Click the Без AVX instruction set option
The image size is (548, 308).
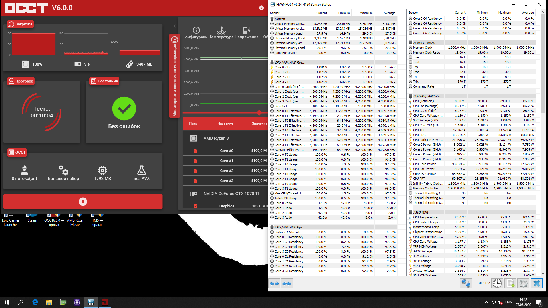click(141, 173)
